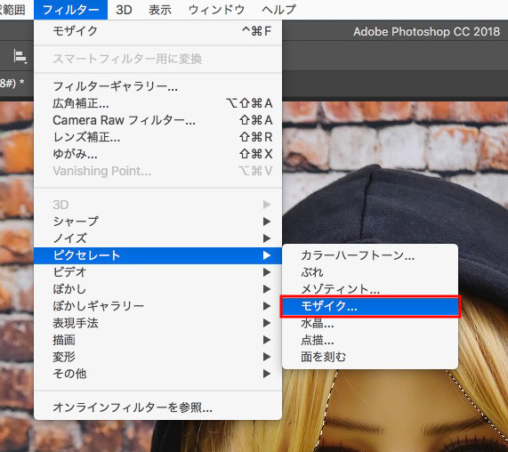
Task: Select ぶれ in the ピクセレート submenu
Action: [x=370, y=272]
